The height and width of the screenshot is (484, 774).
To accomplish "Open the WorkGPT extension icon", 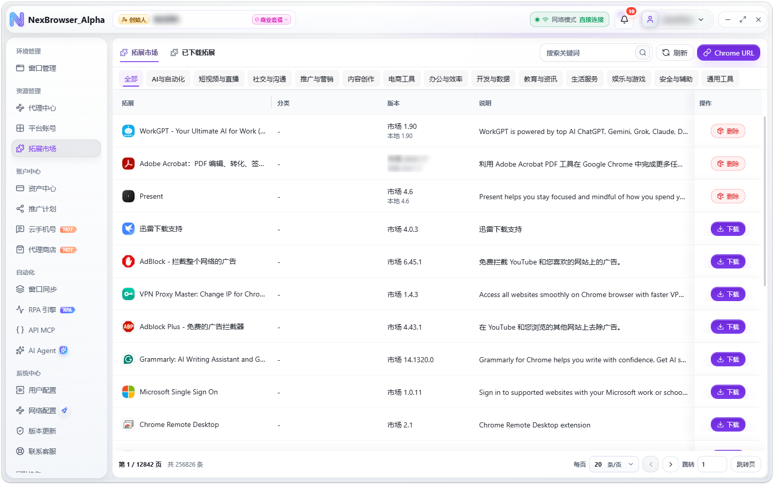I will (x=128, y=131).
